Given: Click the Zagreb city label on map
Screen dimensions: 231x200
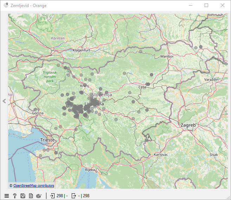Looking at the screenshot, I should click(x=188, y=125).
